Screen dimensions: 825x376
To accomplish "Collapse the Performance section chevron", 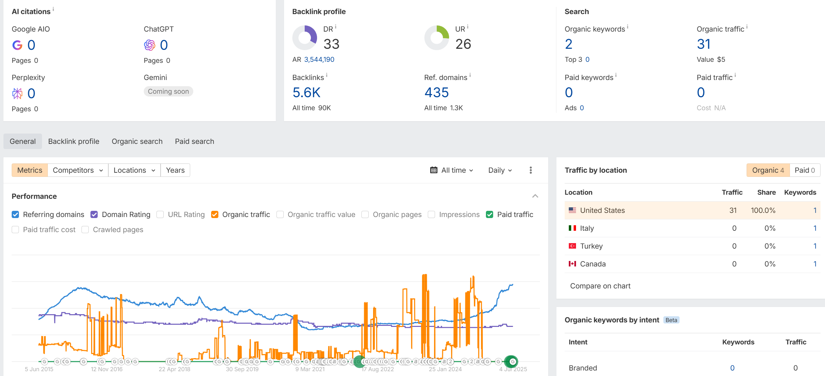I will pos(535,196).
